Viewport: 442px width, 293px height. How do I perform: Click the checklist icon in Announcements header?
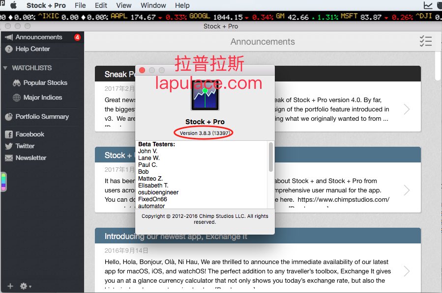click(x=426, y=41)
